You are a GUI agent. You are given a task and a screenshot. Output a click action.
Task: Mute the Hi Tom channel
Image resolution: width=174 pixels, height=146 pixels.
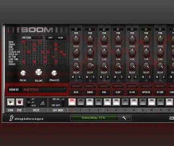157,77
